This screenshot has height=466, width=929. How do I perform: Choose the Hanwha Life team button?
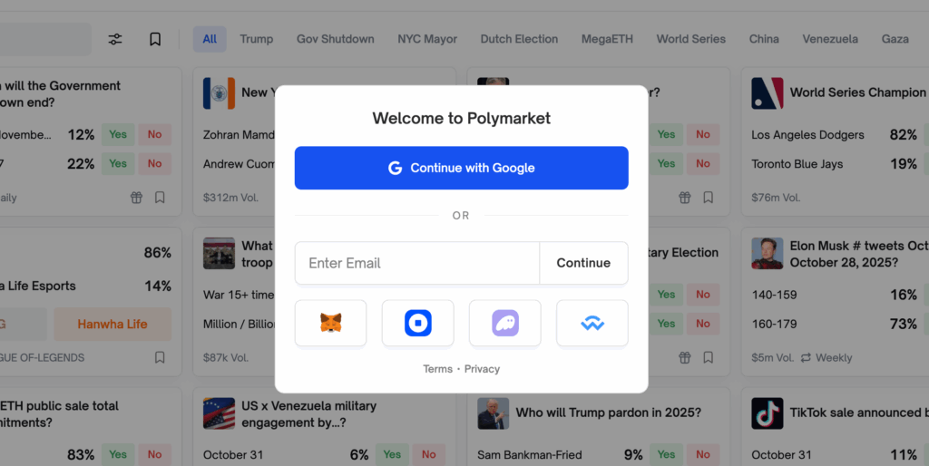(112, 324)
